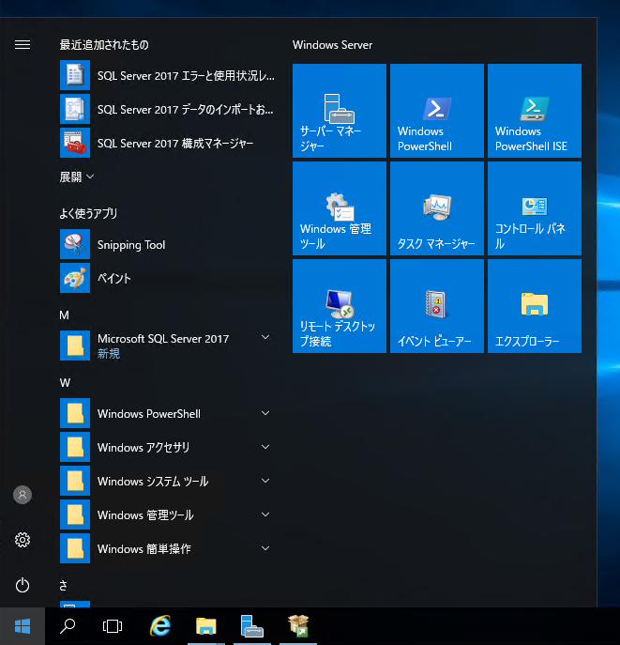Open the ペイント app icon
Image resolution: width=620 pixels, height=645 pixels.
[75, 278]
